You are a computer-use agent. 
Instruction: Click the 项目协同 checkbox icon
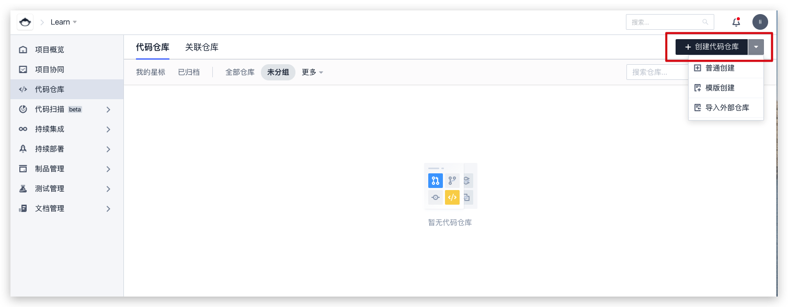(x=23, y=69)
